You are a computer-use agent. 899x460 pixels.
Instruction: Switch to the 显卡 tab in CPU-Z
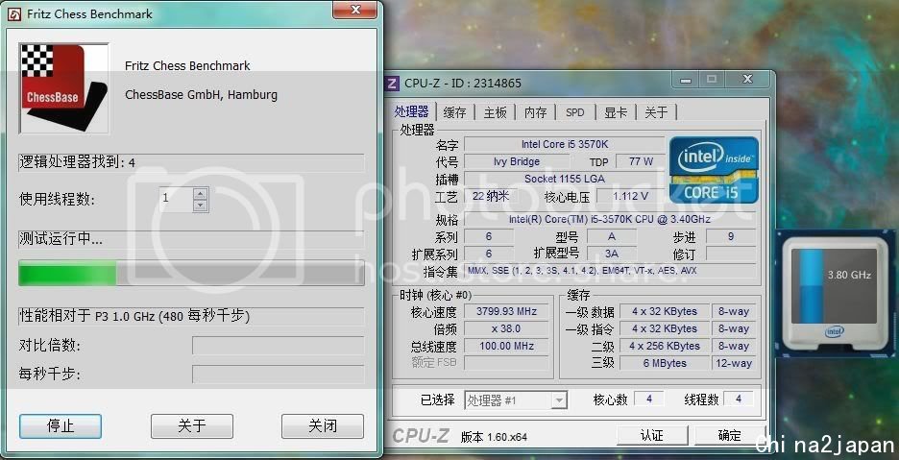point(616,112)
